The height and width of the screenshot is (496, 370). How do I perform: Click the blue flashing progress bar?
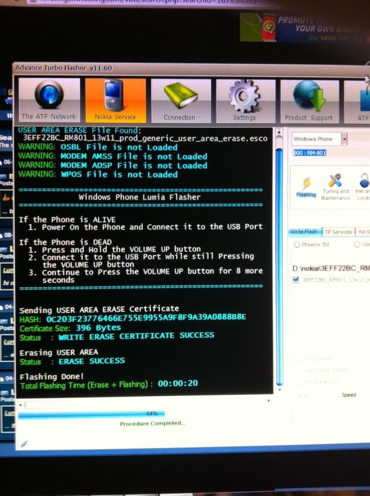click(92, 414)
